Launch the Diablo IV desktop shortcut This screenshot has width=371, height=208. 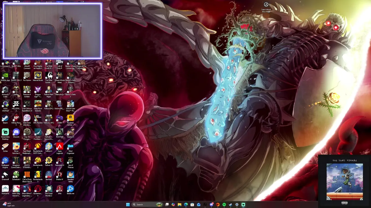pyautogui.click(x=59, y=176)
